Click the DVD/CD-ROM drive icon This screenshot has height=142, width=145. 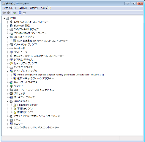point(11,29)
